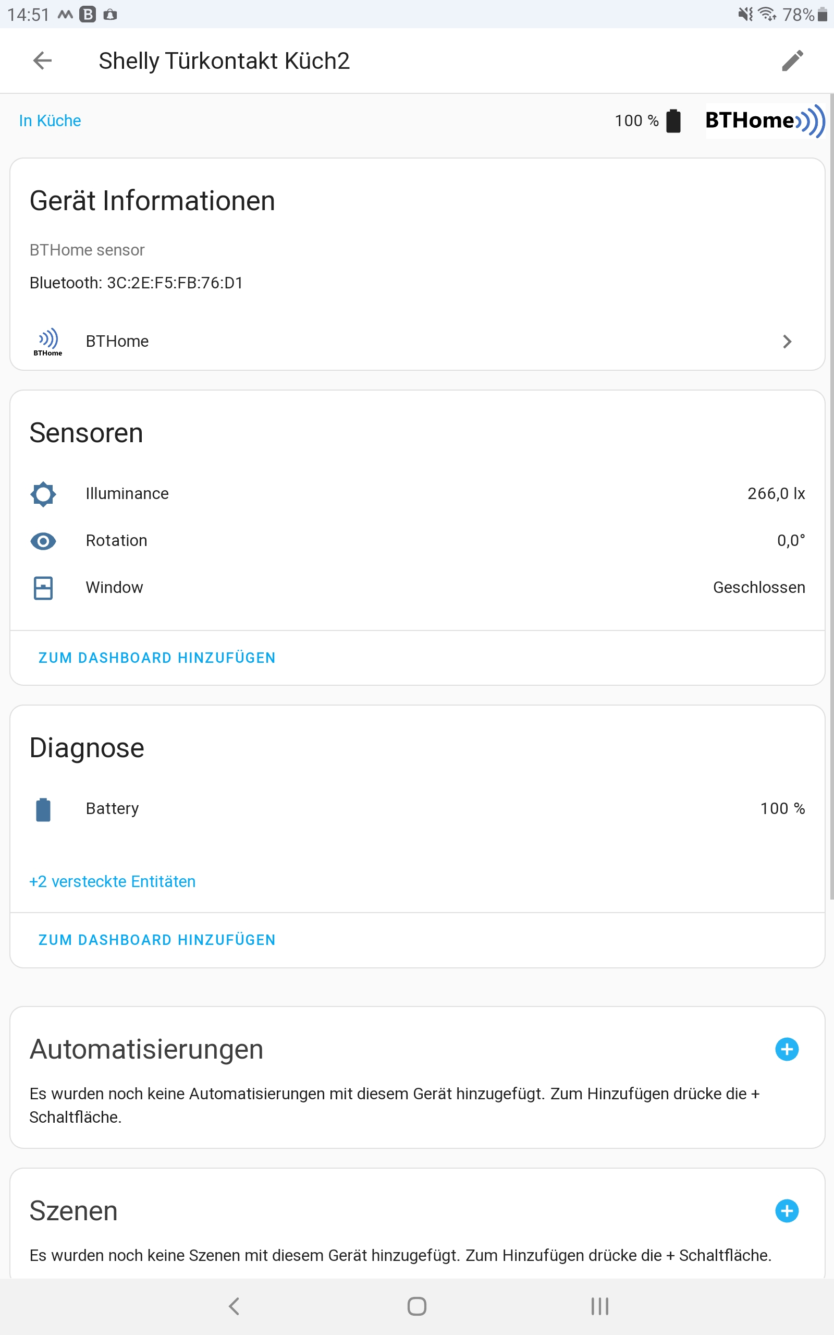Show the 2 hidden entities
Image resolution: width=834 pixels, height=1335 pixels.
(x=112, y=881)
